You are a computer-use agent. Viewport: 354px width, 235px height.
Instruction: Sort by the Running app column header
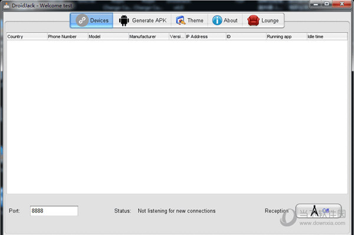click(287, 37)
